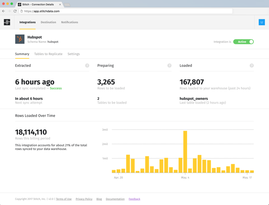269x205 pixels.
Task: Toggle the integration Active switch
Action: tap(244, 42)
